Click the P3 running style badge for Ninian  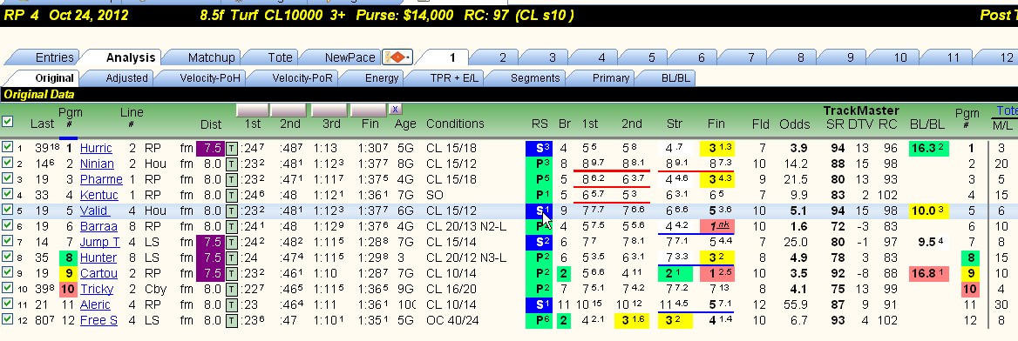pyautogui.click(x=539, y=164)
